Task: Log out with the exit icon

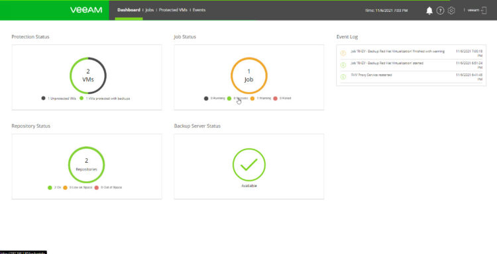Action: [x=484, y=10]
